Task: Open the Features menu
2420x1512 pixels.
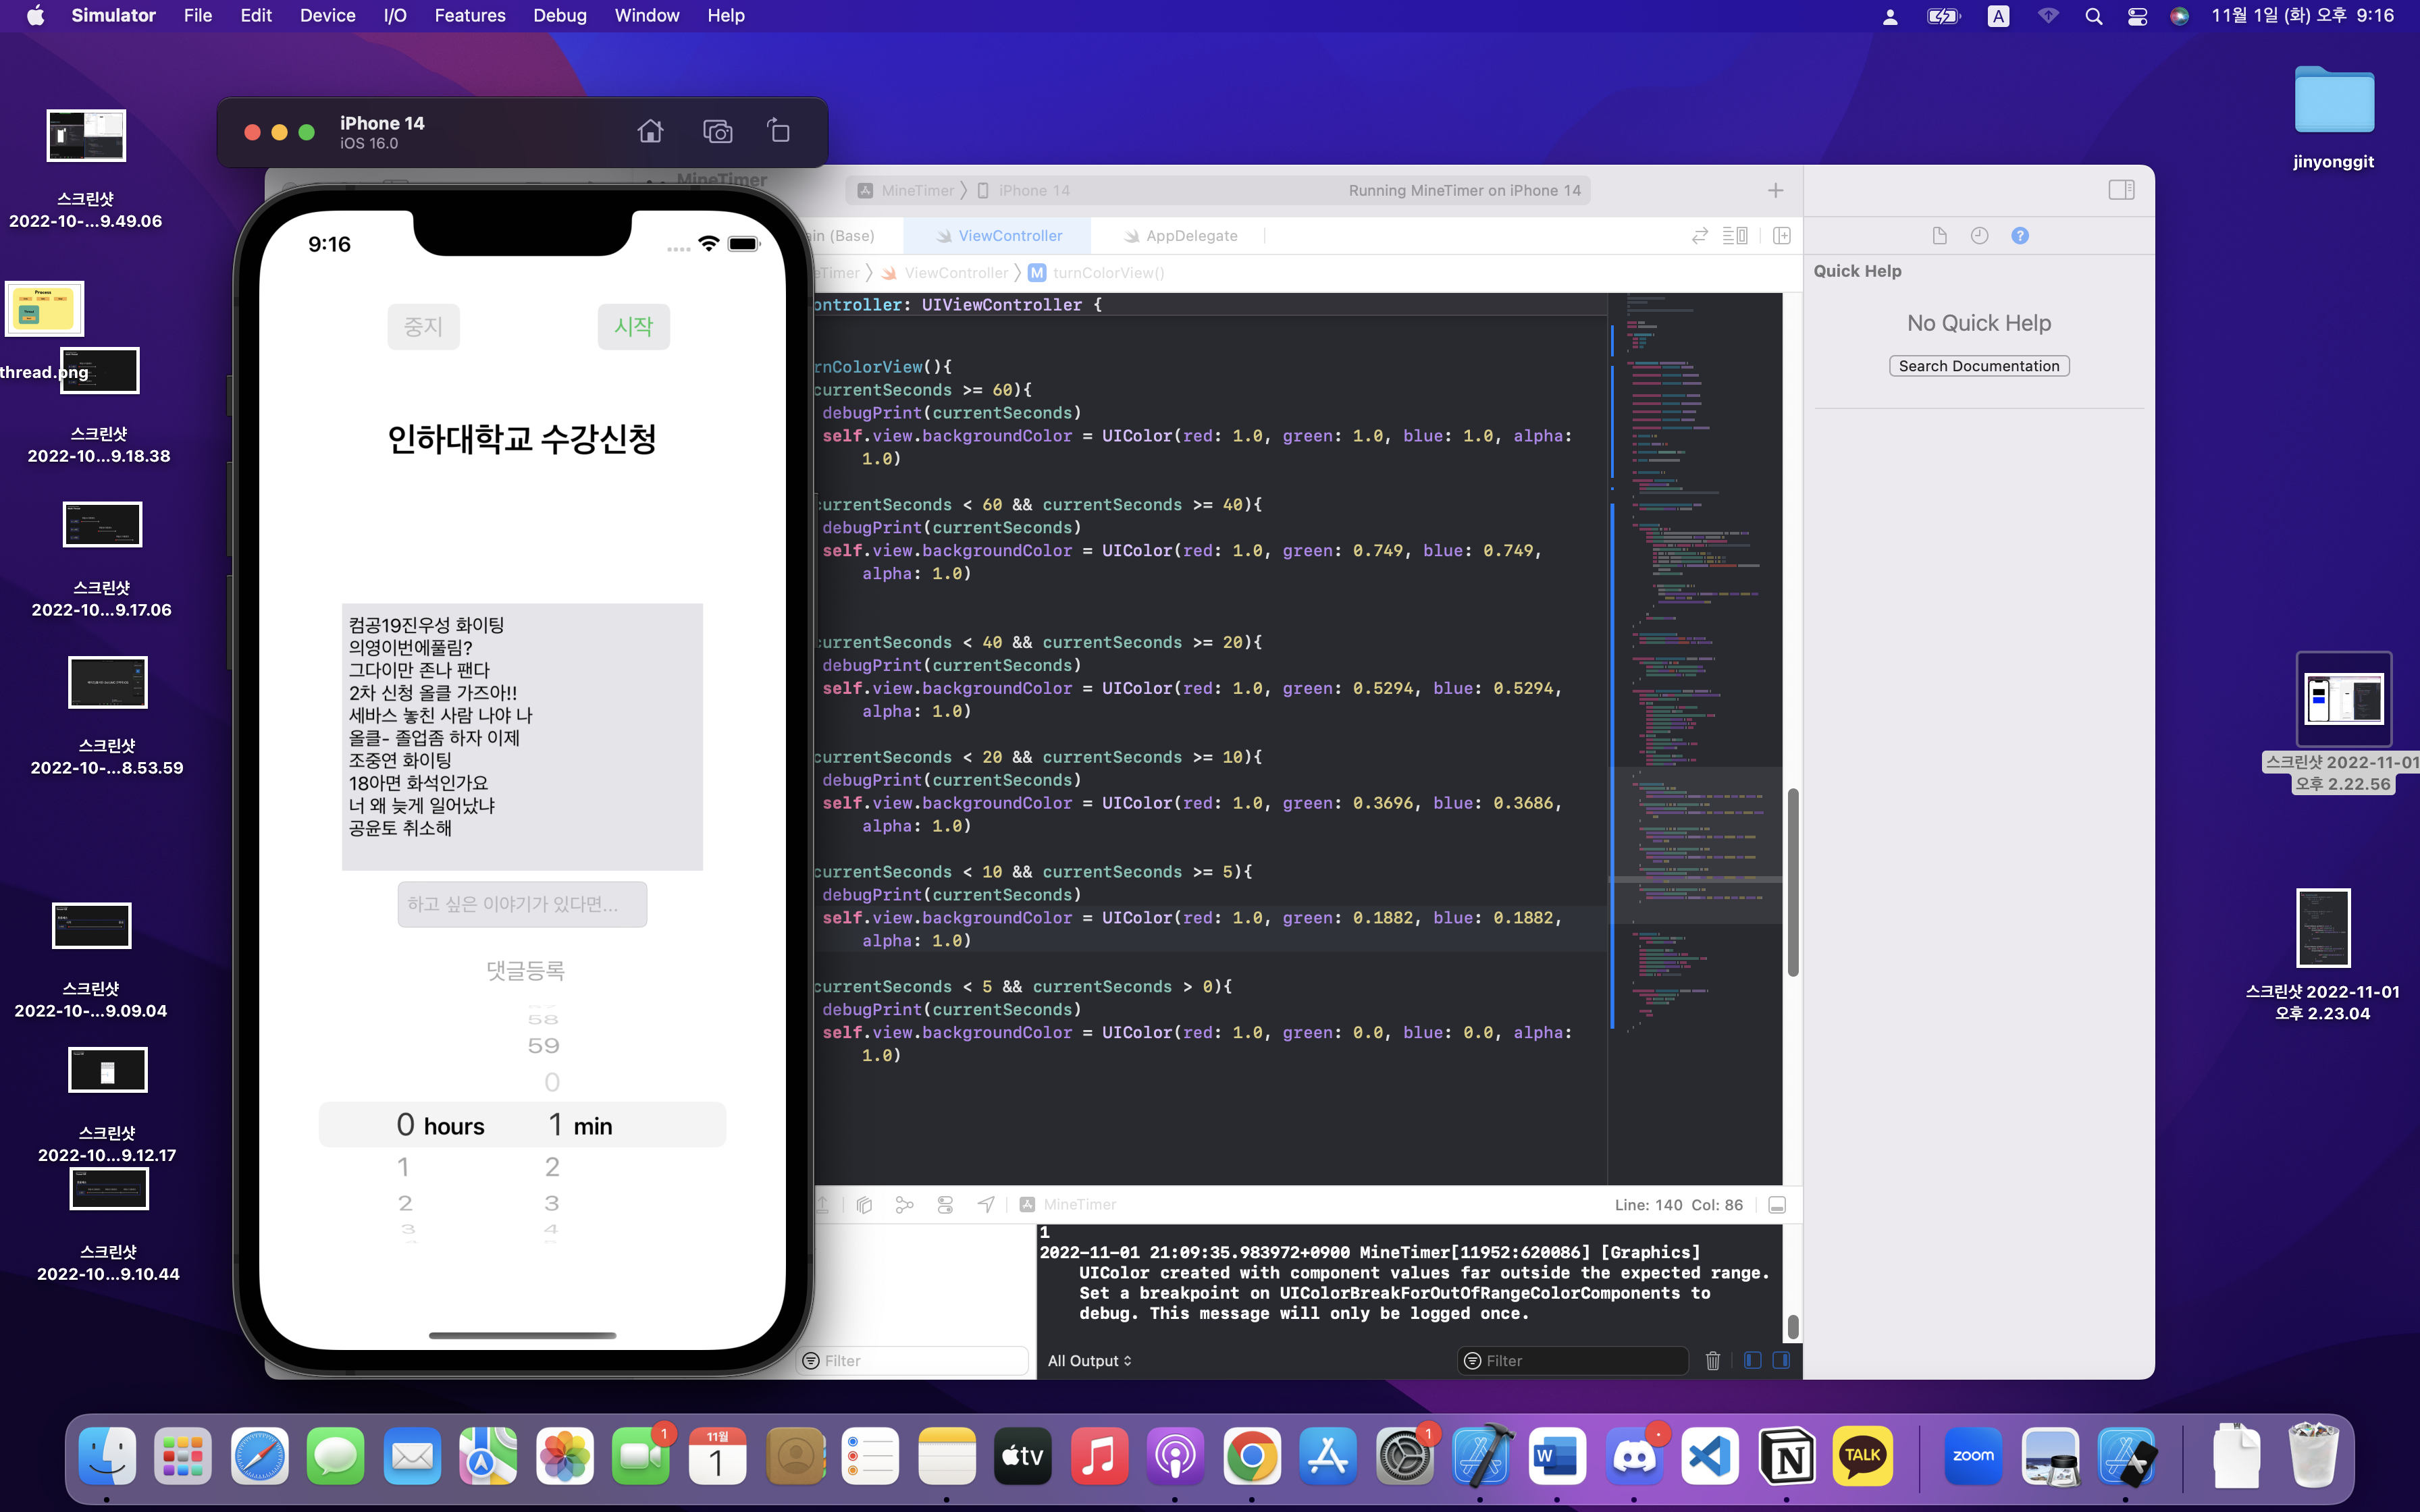Action: 470,16
